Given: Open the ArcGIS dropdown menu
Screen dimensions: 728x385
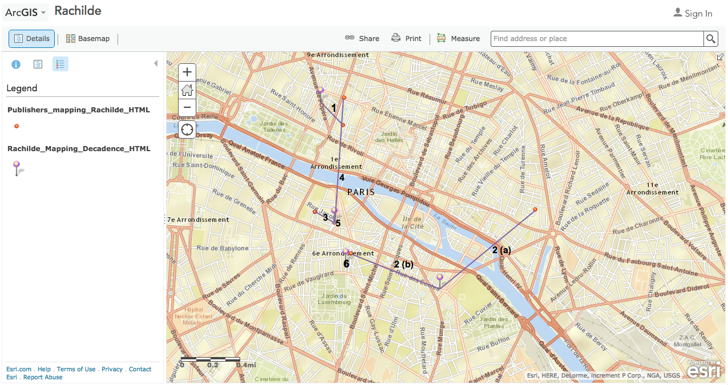Looking at the screenshot, I should pos(26,13).
